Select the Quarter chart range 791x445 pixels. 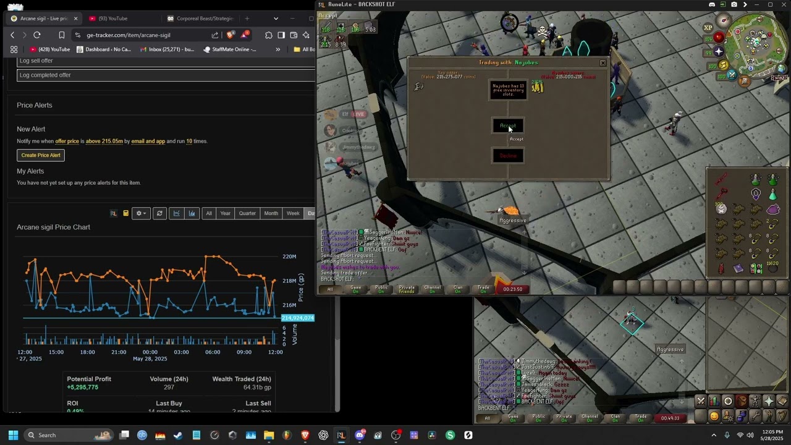click(247, 213)
